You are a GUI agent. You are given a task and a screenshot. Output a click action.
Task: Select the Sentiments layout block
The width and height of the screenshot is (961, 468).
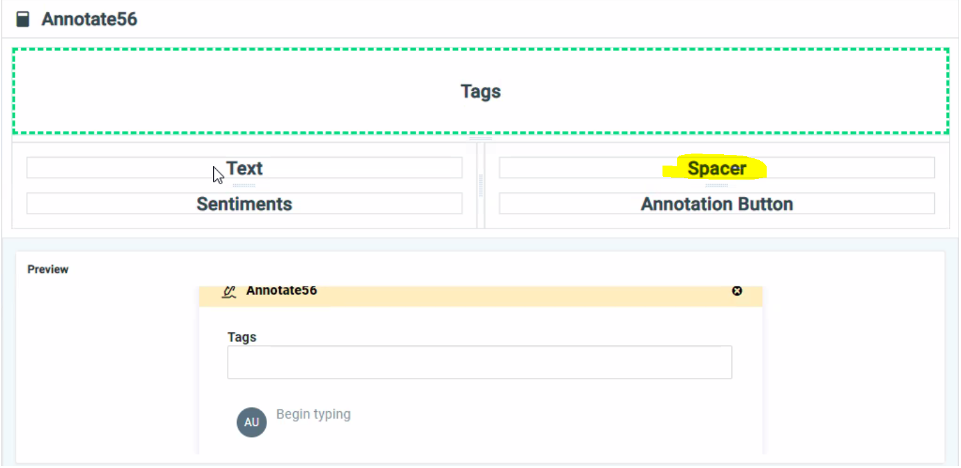(244, 204)
